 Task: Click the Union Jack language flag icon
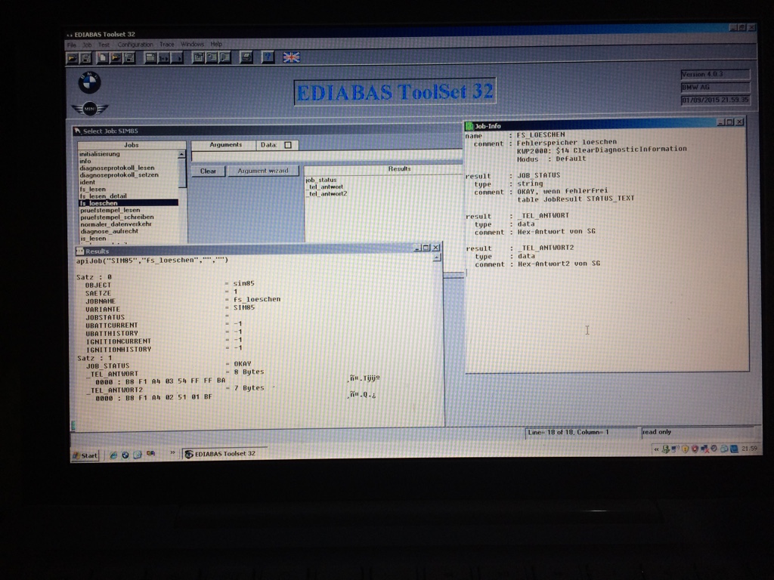[x=291, y=57]
